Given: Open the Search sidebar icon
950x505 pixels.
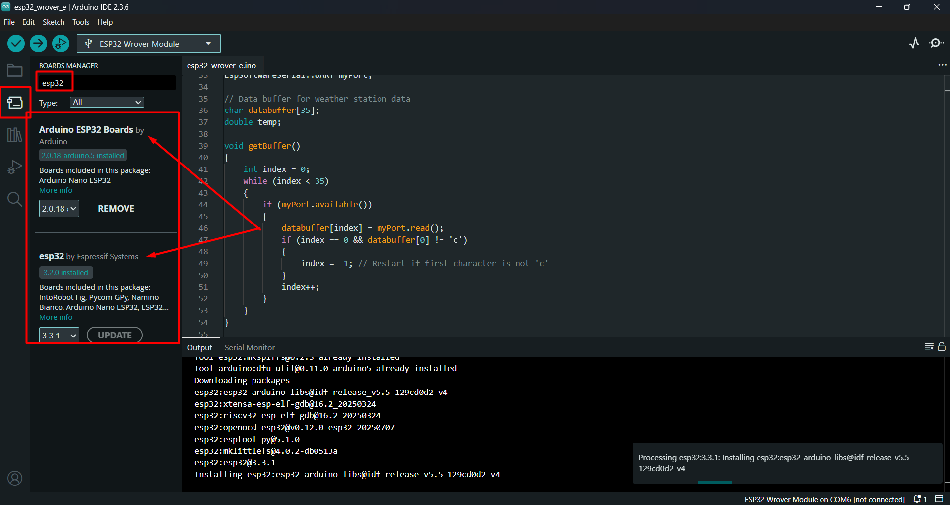Looking at the screenshot, I should click(x=15, y=199).
